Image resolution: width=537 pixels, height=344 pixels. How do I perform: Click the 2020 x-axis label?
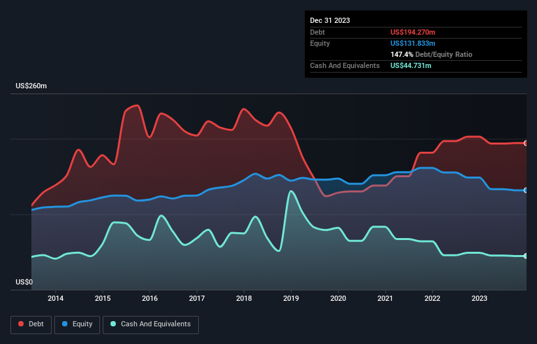click(338, 298)
